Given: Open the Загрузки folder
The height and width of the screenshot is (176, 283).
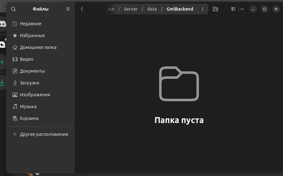Looking at the screenshot, I should (29, 83).
